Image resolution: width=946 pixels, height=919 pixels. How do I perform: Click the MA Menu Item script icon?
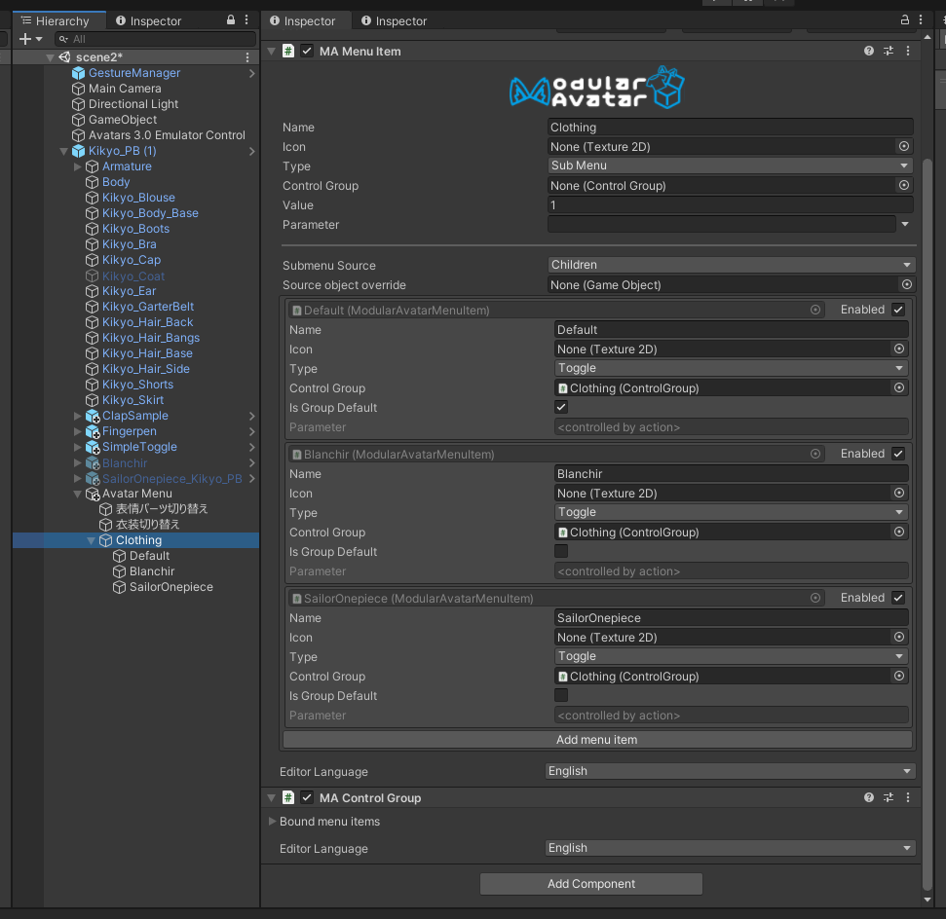tap(288, 52)
